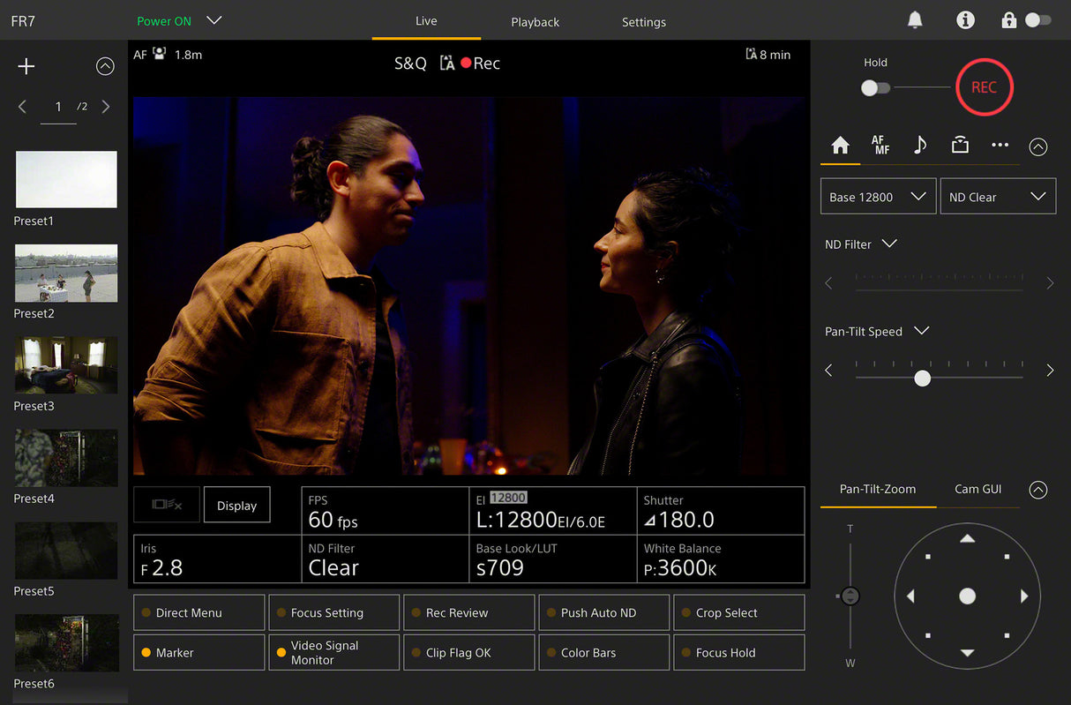Open the Base 12800 dropdown
This screenshot has height=705, width=1071.
pos(877,197)
